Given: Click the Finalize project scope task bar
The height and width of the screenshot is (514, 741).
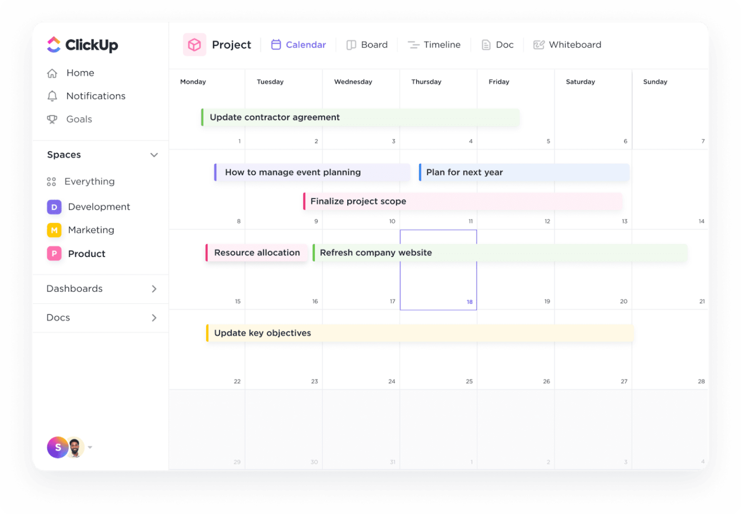Looking at the screenshot, I should (x=358, y=201).
